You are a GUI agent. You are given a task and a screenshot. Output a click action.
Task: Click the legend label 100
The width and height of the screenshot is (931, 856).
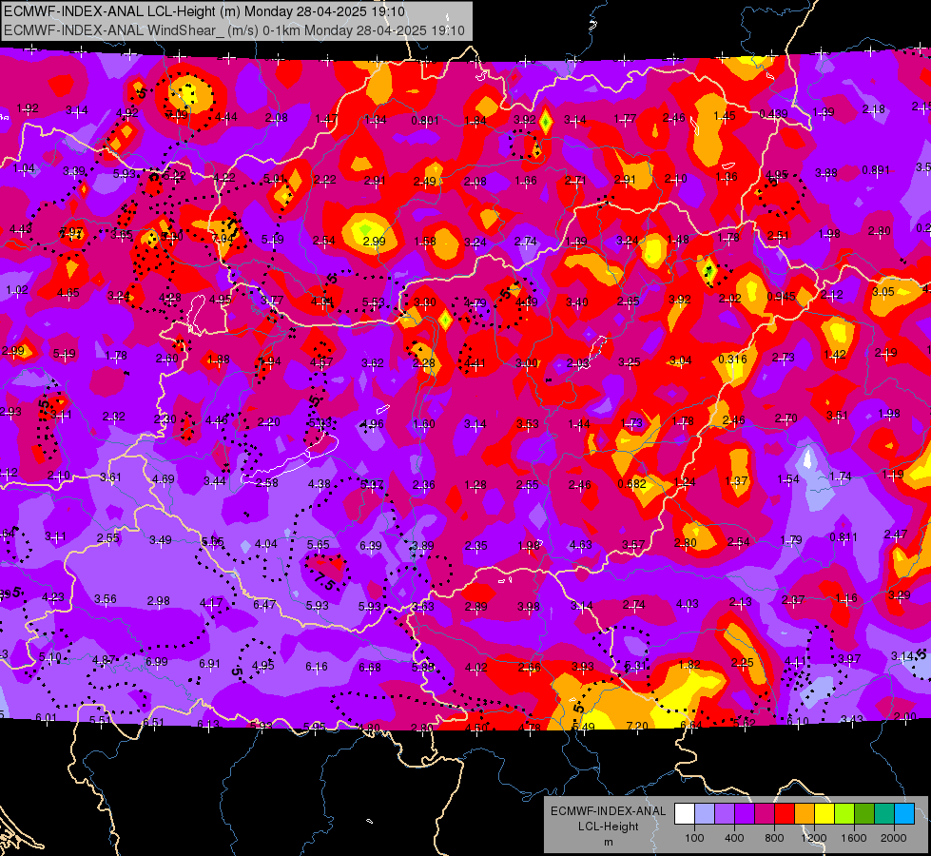694,838
